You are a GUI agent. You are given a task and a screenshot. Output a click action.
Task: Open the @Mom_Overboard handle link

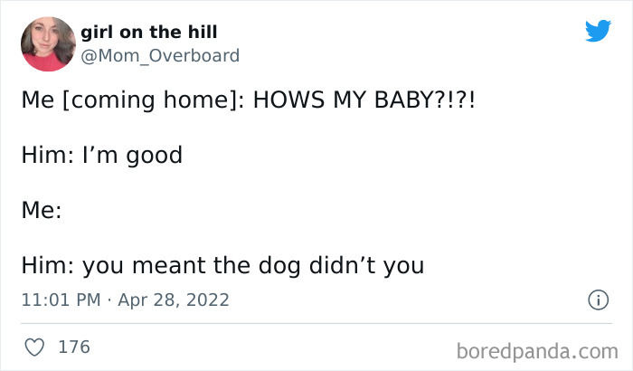pos(160,55)
